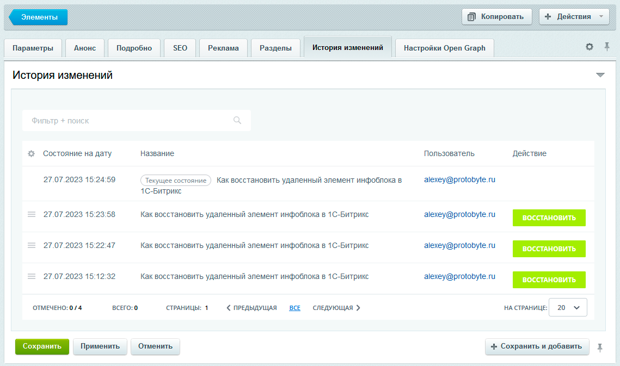Image resolution: width=620 pixels, height=366 pixels.
Task: Click the tab settings gear icon
Action: pyautogui.click(x=590, y=47)
